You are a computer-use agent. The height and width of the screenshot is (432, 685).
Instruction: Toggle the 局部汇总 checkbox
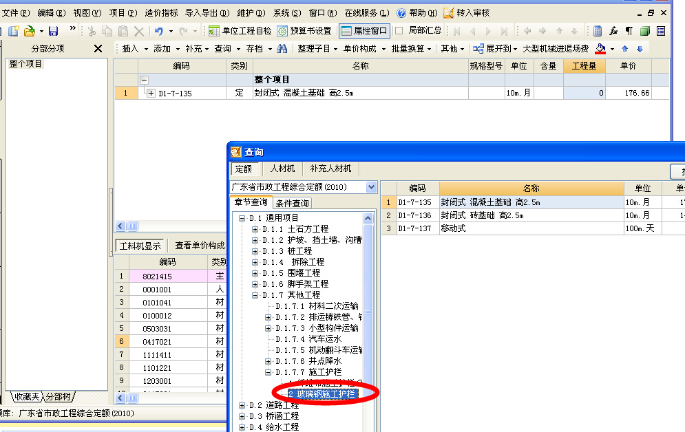point(399,30)
